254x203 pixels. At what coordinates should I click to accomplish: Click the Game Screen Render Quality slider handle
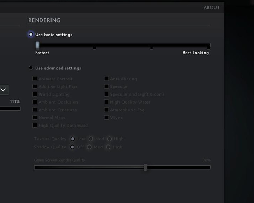146,167
